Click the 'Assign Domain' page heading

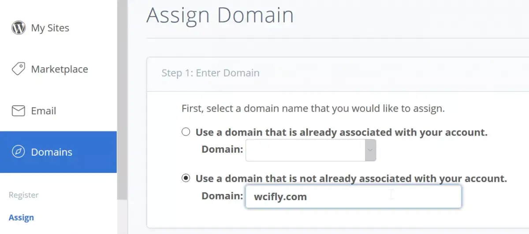(x=220, y=15)
